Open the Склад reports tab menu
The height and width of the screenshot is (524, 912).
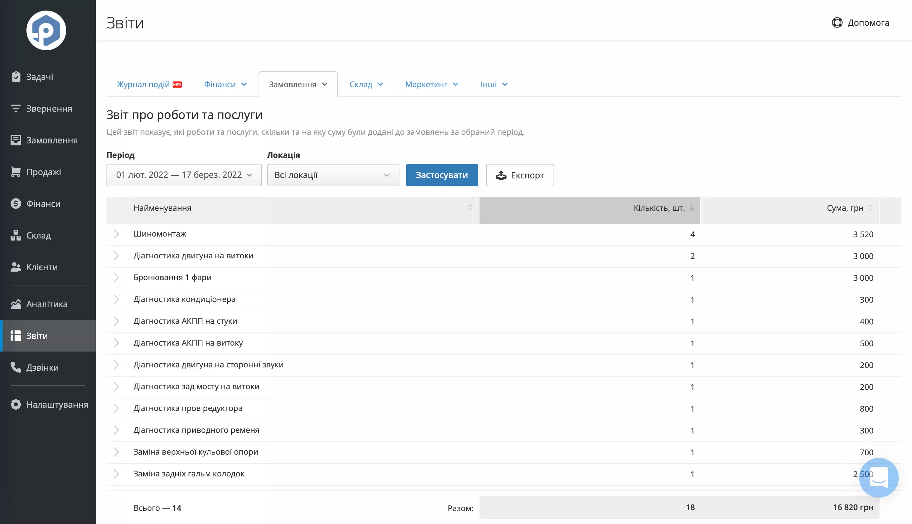(x=366, y=84)
